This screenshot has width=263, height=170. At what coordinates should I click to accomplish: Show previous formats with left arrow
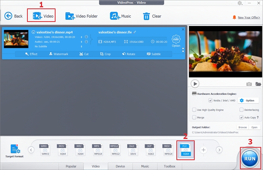coord(31,150)
